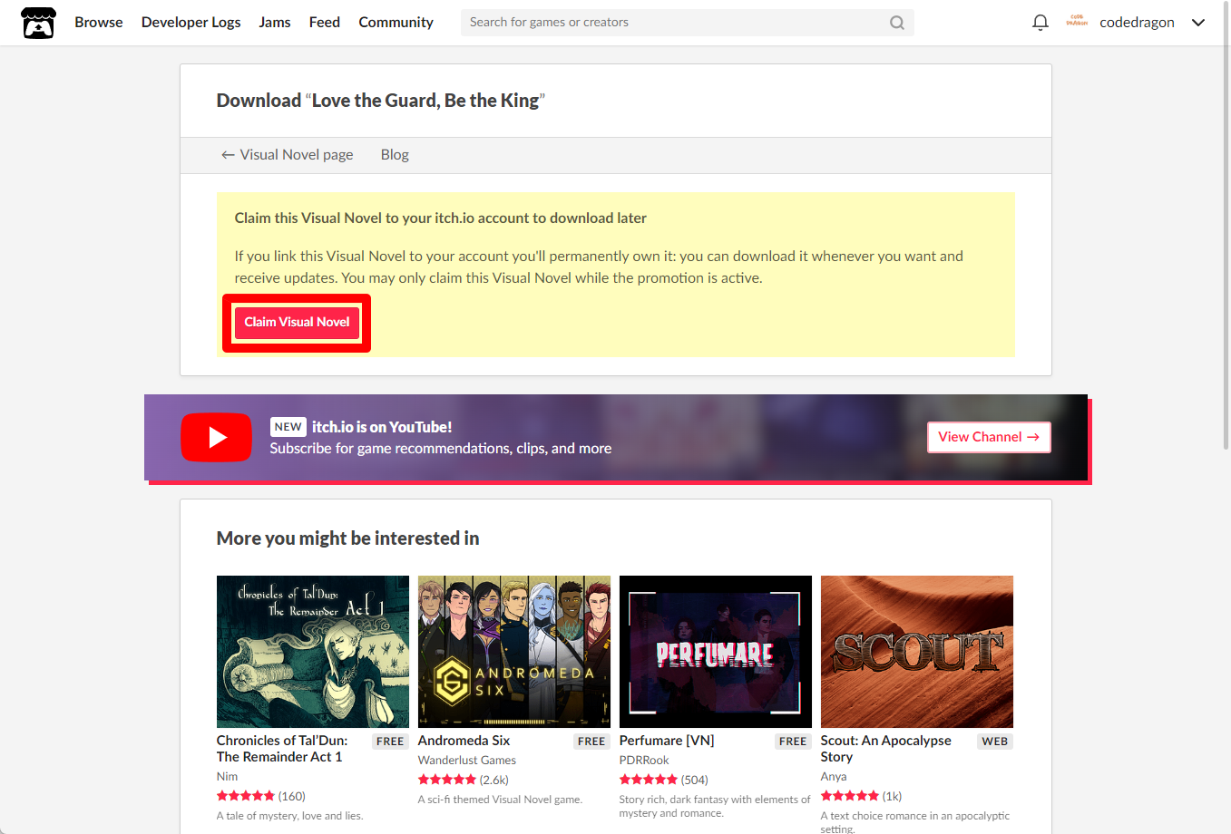Open the Feed page
Viewport: 1231px width, 834px height.
click(x=325, y=23)
